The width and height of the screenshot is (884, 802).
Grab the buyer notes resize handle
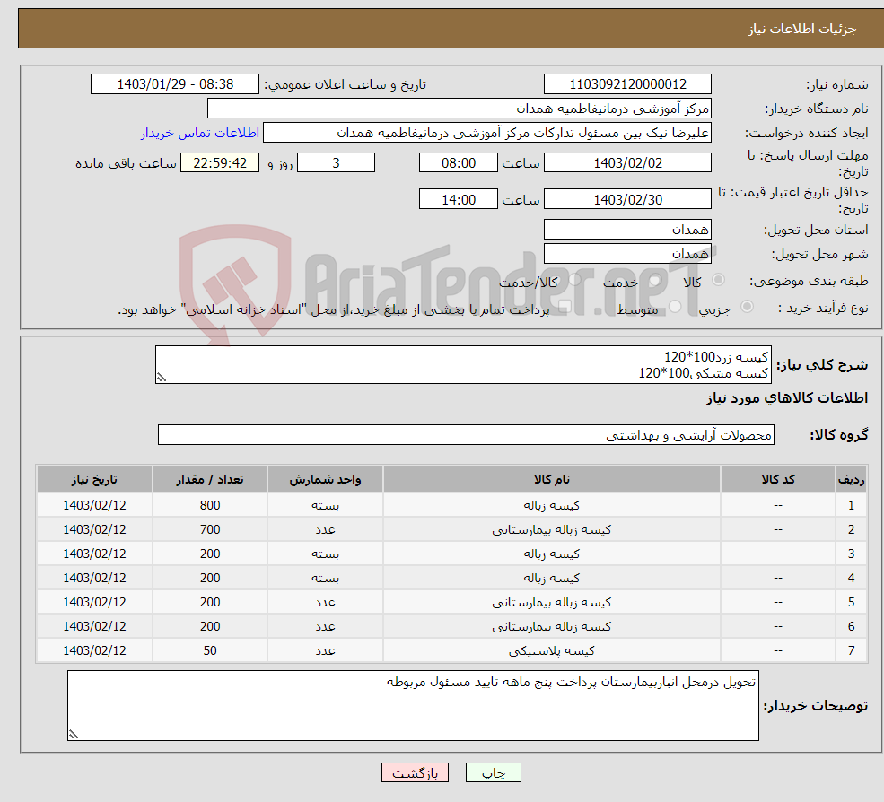click(74, 735)
